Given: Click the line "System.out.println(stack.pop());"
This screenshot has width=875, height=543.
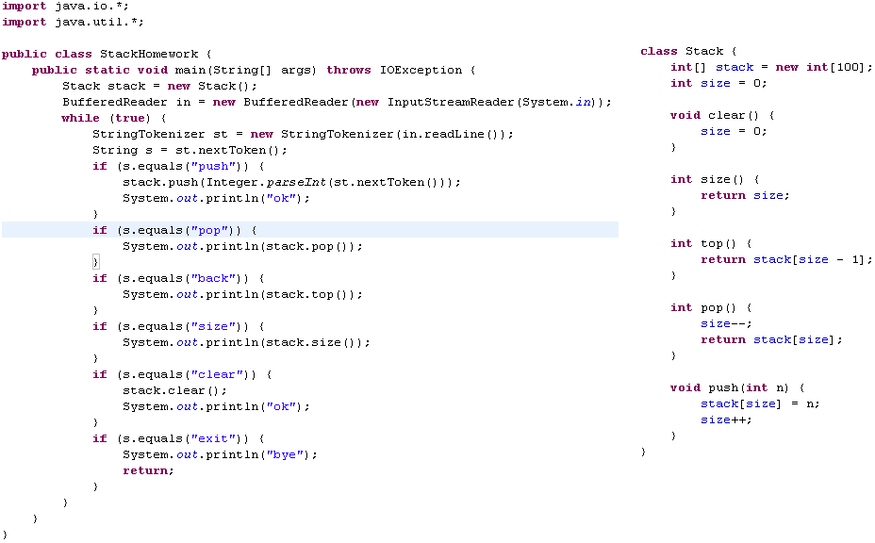Looking at the screenshot, I should (242, 247).
